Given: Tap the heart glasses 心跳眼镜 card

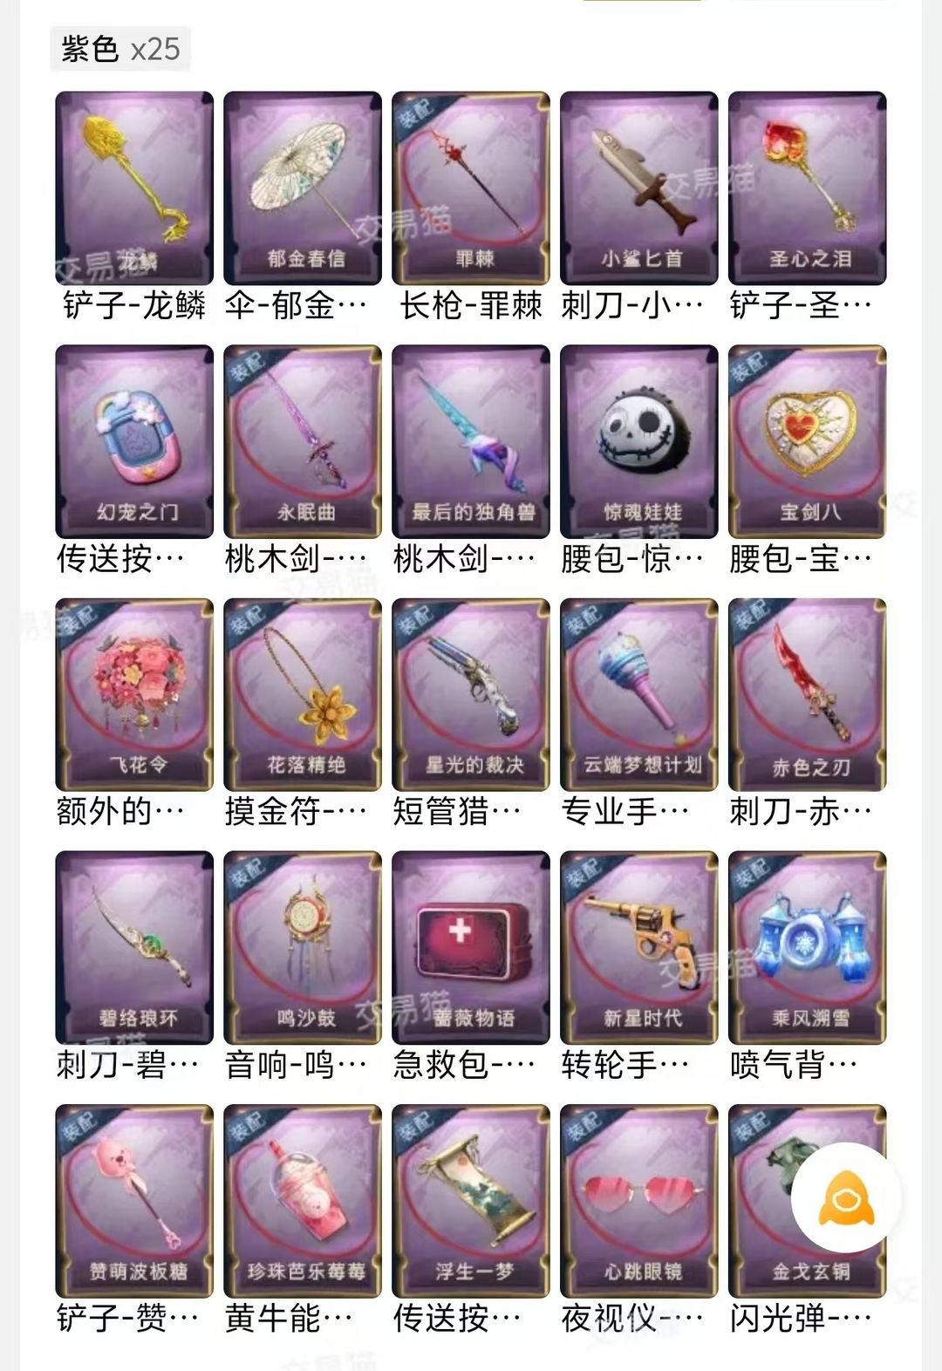Looking at the screenshot, I should coord(639,1201).
